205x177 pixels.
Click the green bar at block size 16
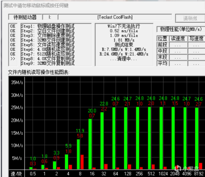90,144
